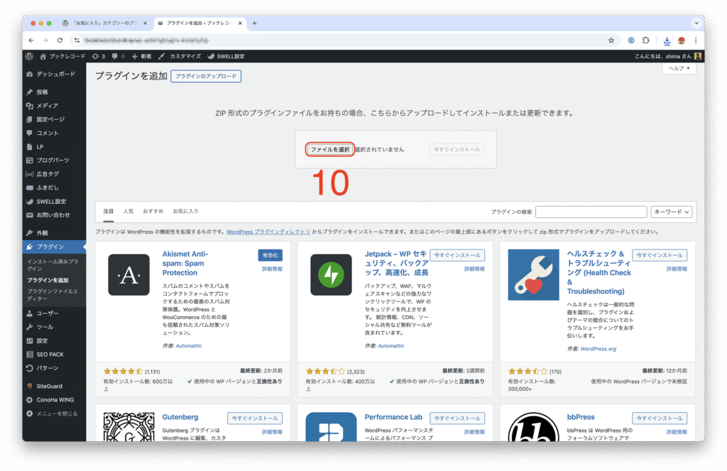Click Health Check wrench icon
This screenshot has width=727, height=471.
click(533, 275)
